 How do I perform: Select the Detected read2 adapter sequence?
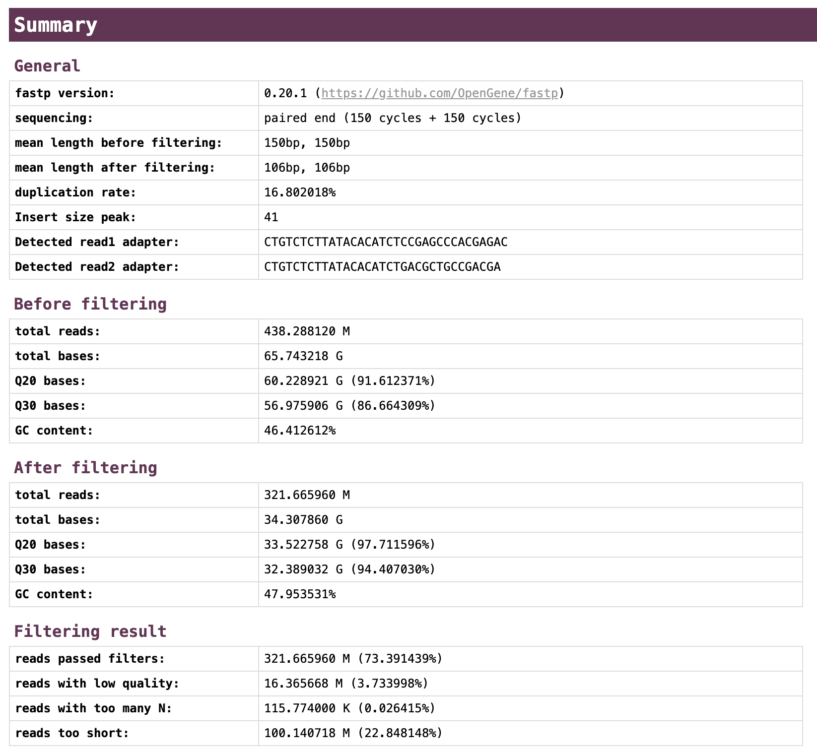coord(382,267)
